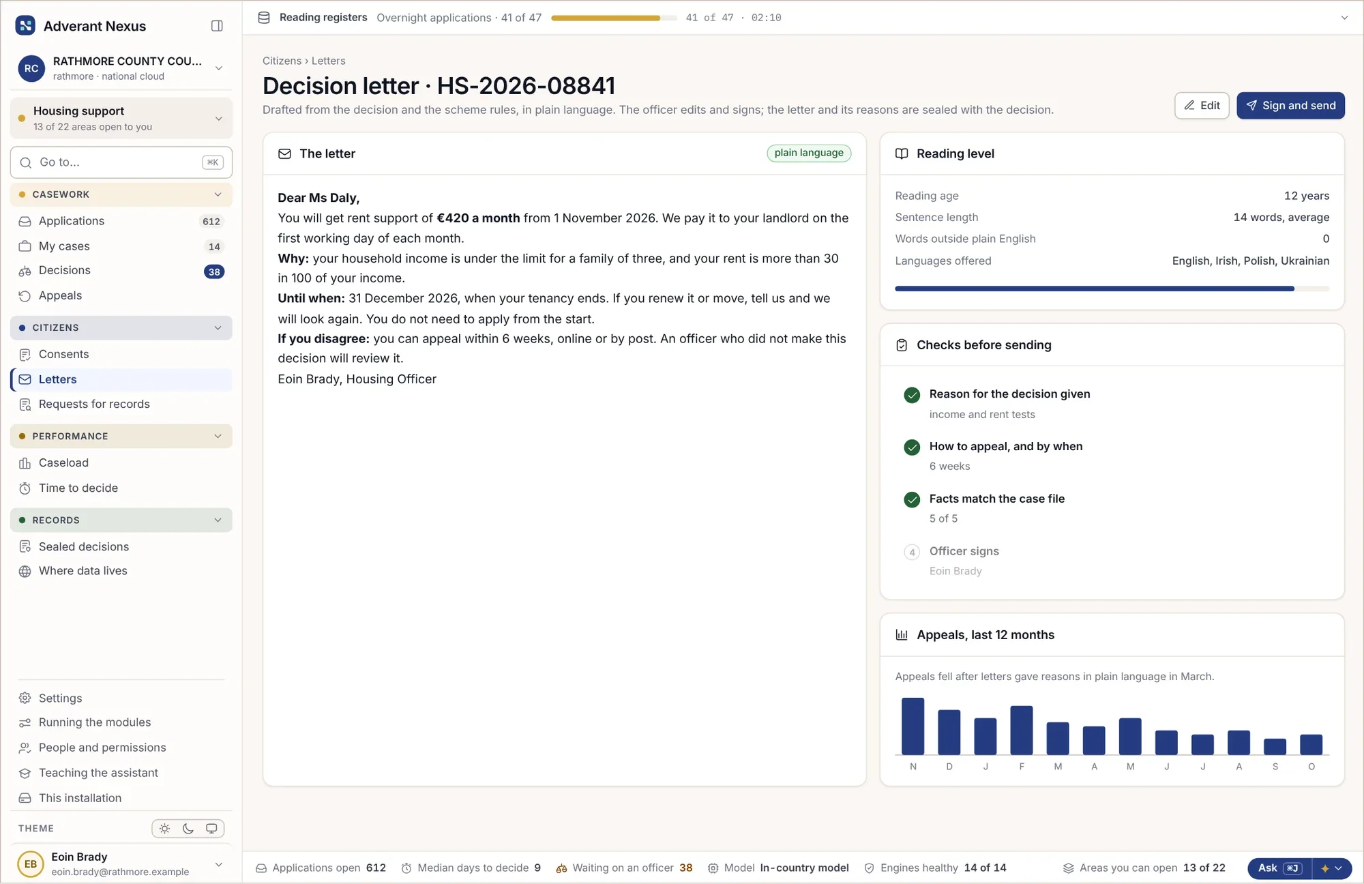
Task: Click the Where data lives globe icon
Action: click(25, 572)
